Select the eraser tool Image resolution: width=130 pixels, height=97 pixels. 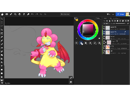point(2,48)
